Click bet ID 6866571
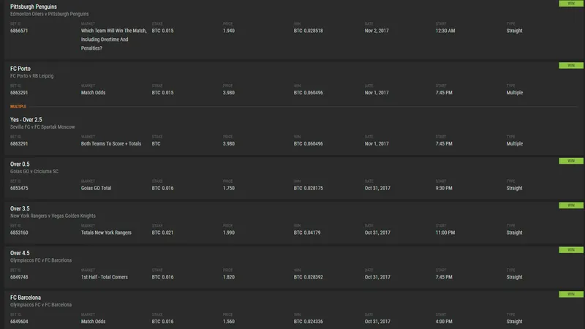The width and height of the screenshot is (585, 329). (x=19, y=31)
